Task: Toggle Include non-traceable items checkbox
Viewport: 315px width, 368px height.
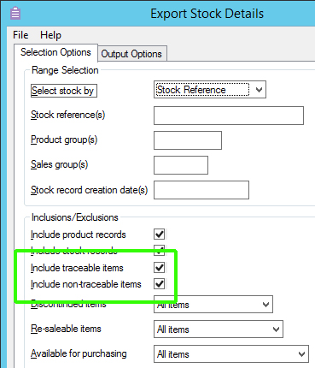Action: coord(160,284)
